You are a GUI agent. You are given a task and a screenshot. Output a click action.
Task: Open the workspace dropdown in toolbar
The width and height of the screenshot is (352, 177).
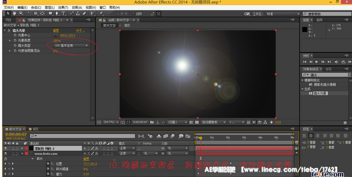[283, 14]
